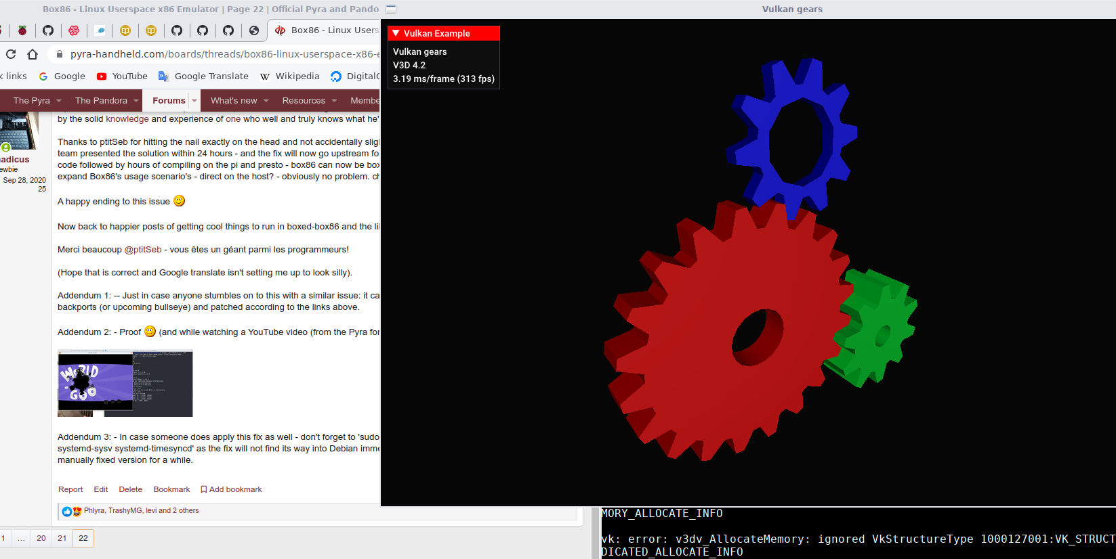Go to page 21 of the thread

pyautogui.click(x=62, y=538)
